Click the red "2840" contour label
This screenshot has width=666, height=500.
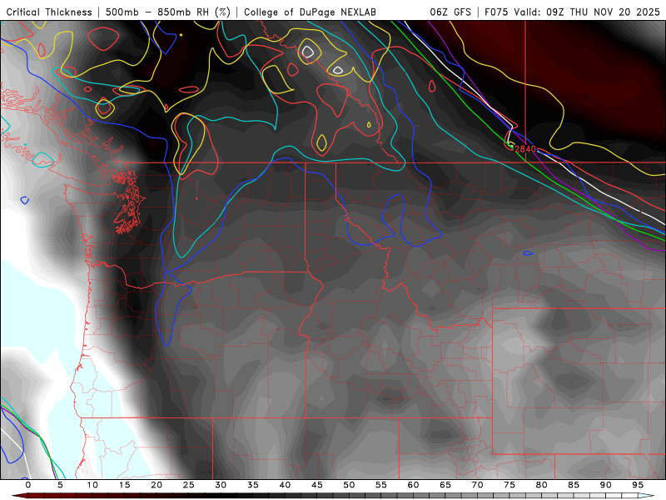coord(525,149)
